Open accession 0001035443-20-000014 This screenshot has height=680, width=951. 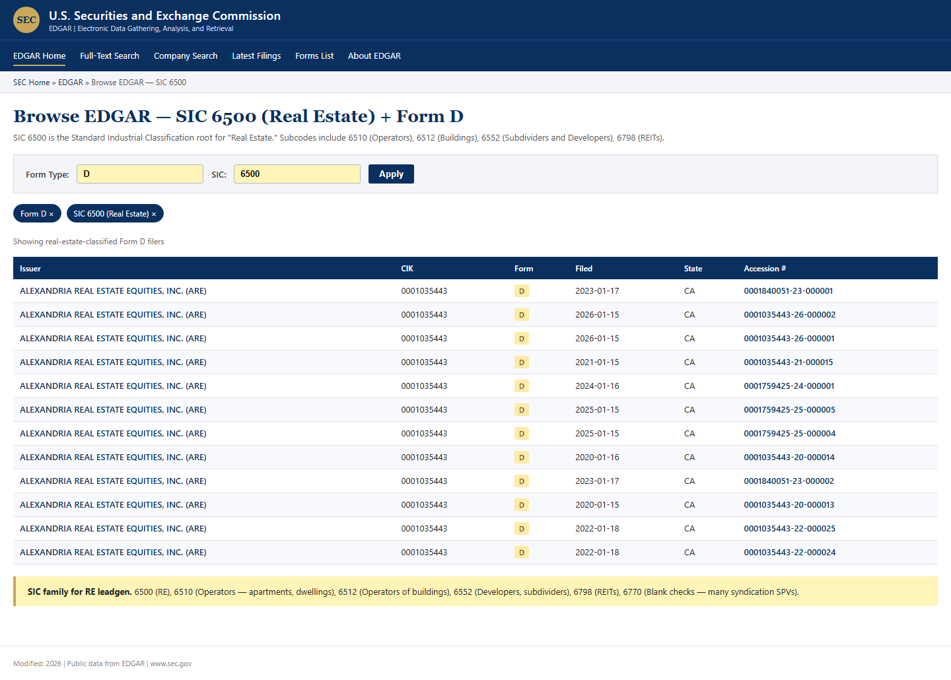point(789,458)
